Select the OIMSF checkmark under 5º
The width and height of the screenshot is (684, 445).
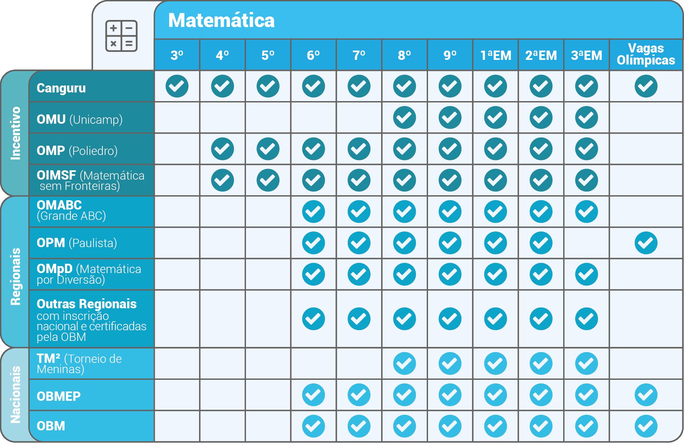268,180
